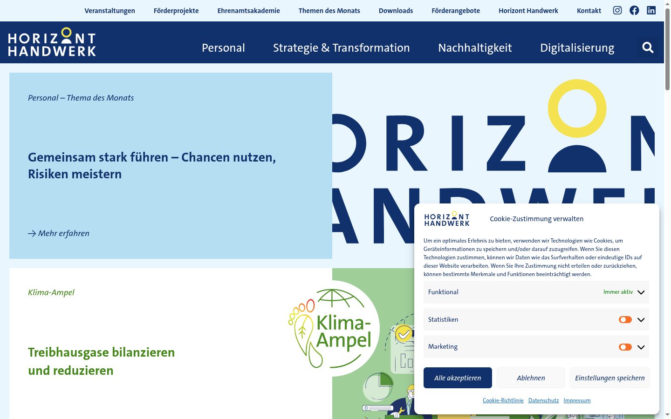Expand the Marketing section chevron
The height and width of the screenshot is (419, 671).
pyautogui.click(x=641, y=347)
